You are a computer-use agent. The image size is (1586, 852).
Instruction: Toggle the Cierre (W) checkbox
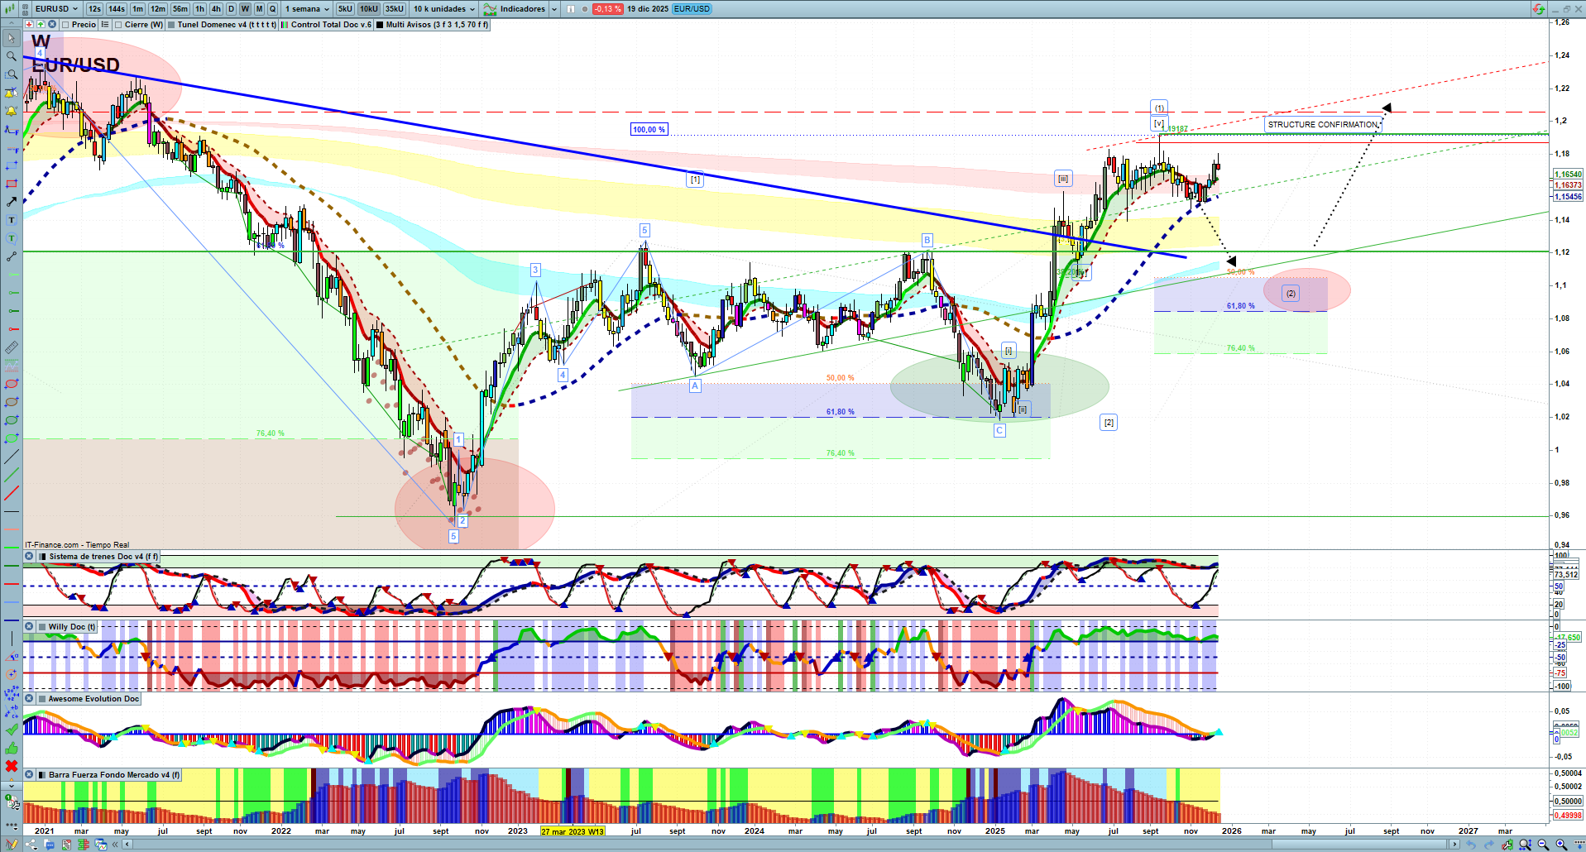pos(119,25)
